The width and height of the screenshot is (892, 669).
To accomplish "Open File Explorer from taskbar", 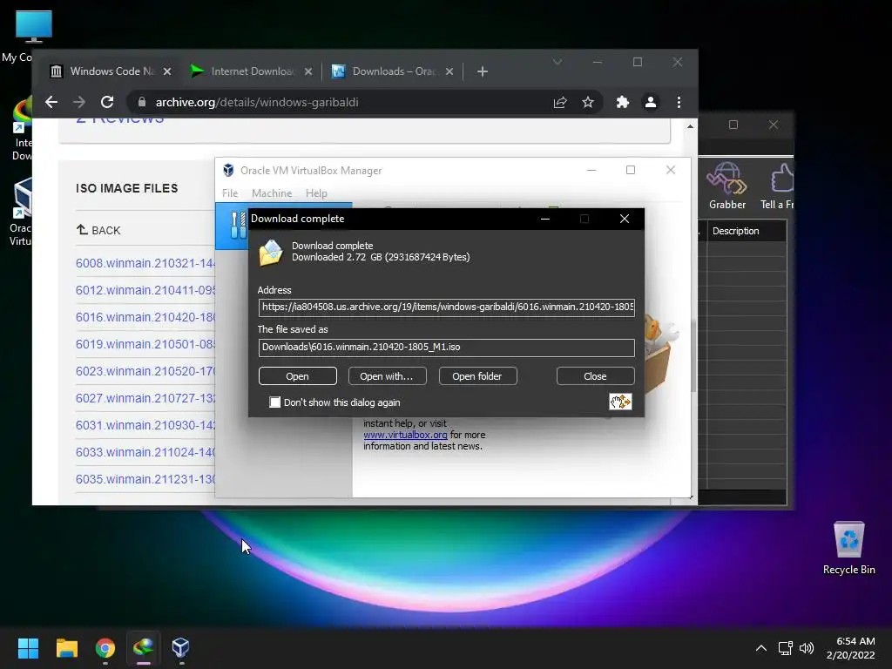I will [66, 648].
